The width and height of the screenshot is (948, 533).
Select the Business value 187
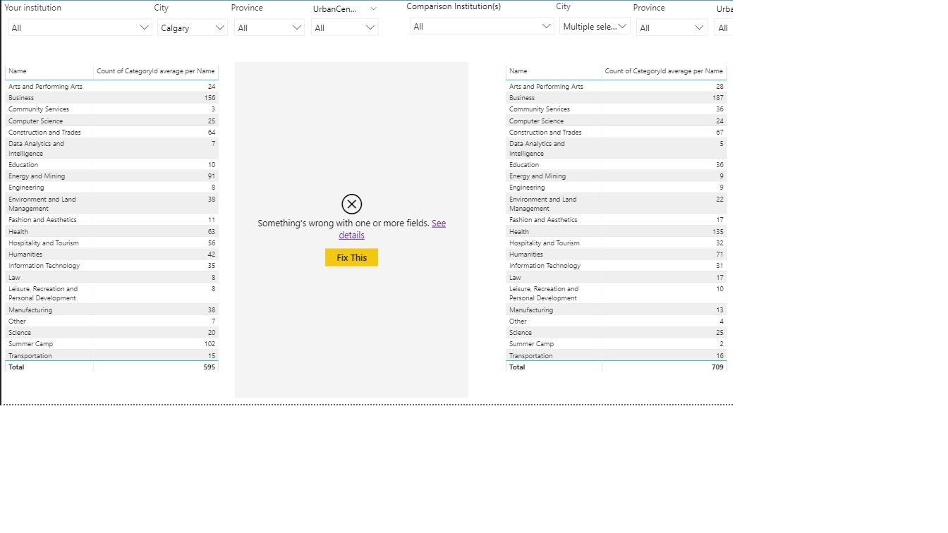(718, 98)
